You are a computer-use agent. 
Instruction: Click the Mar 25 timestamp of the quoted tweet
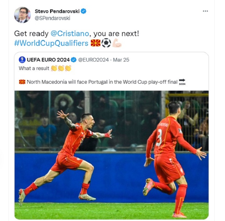tap(121, 60)
